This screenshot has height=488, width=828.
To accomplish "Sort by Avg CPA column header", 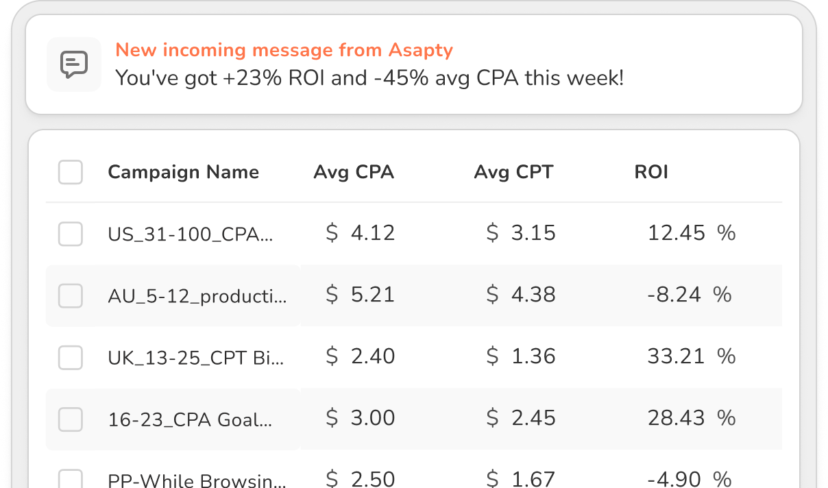I will (354, 172).
